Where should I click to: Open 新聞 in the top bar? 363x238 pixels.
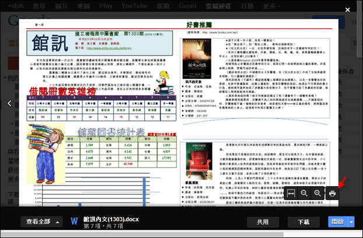point(163,6)
